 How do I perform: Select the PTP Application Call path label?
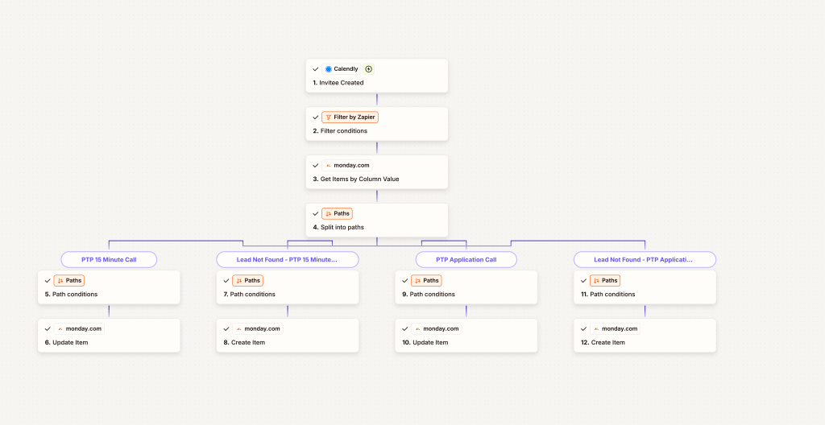tap(466, 260)
